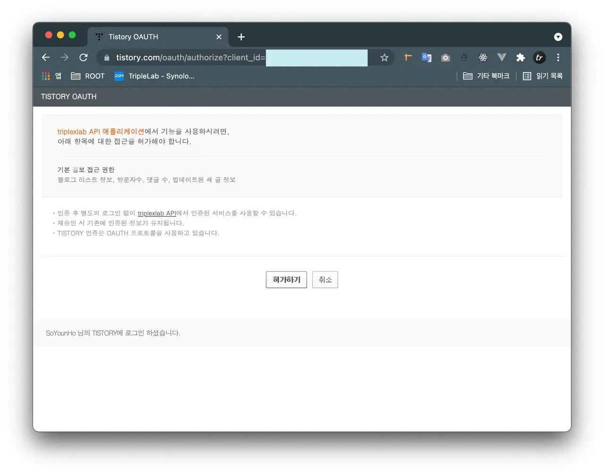Follow the underlined triplexlab API link

[x=157, y=213]
